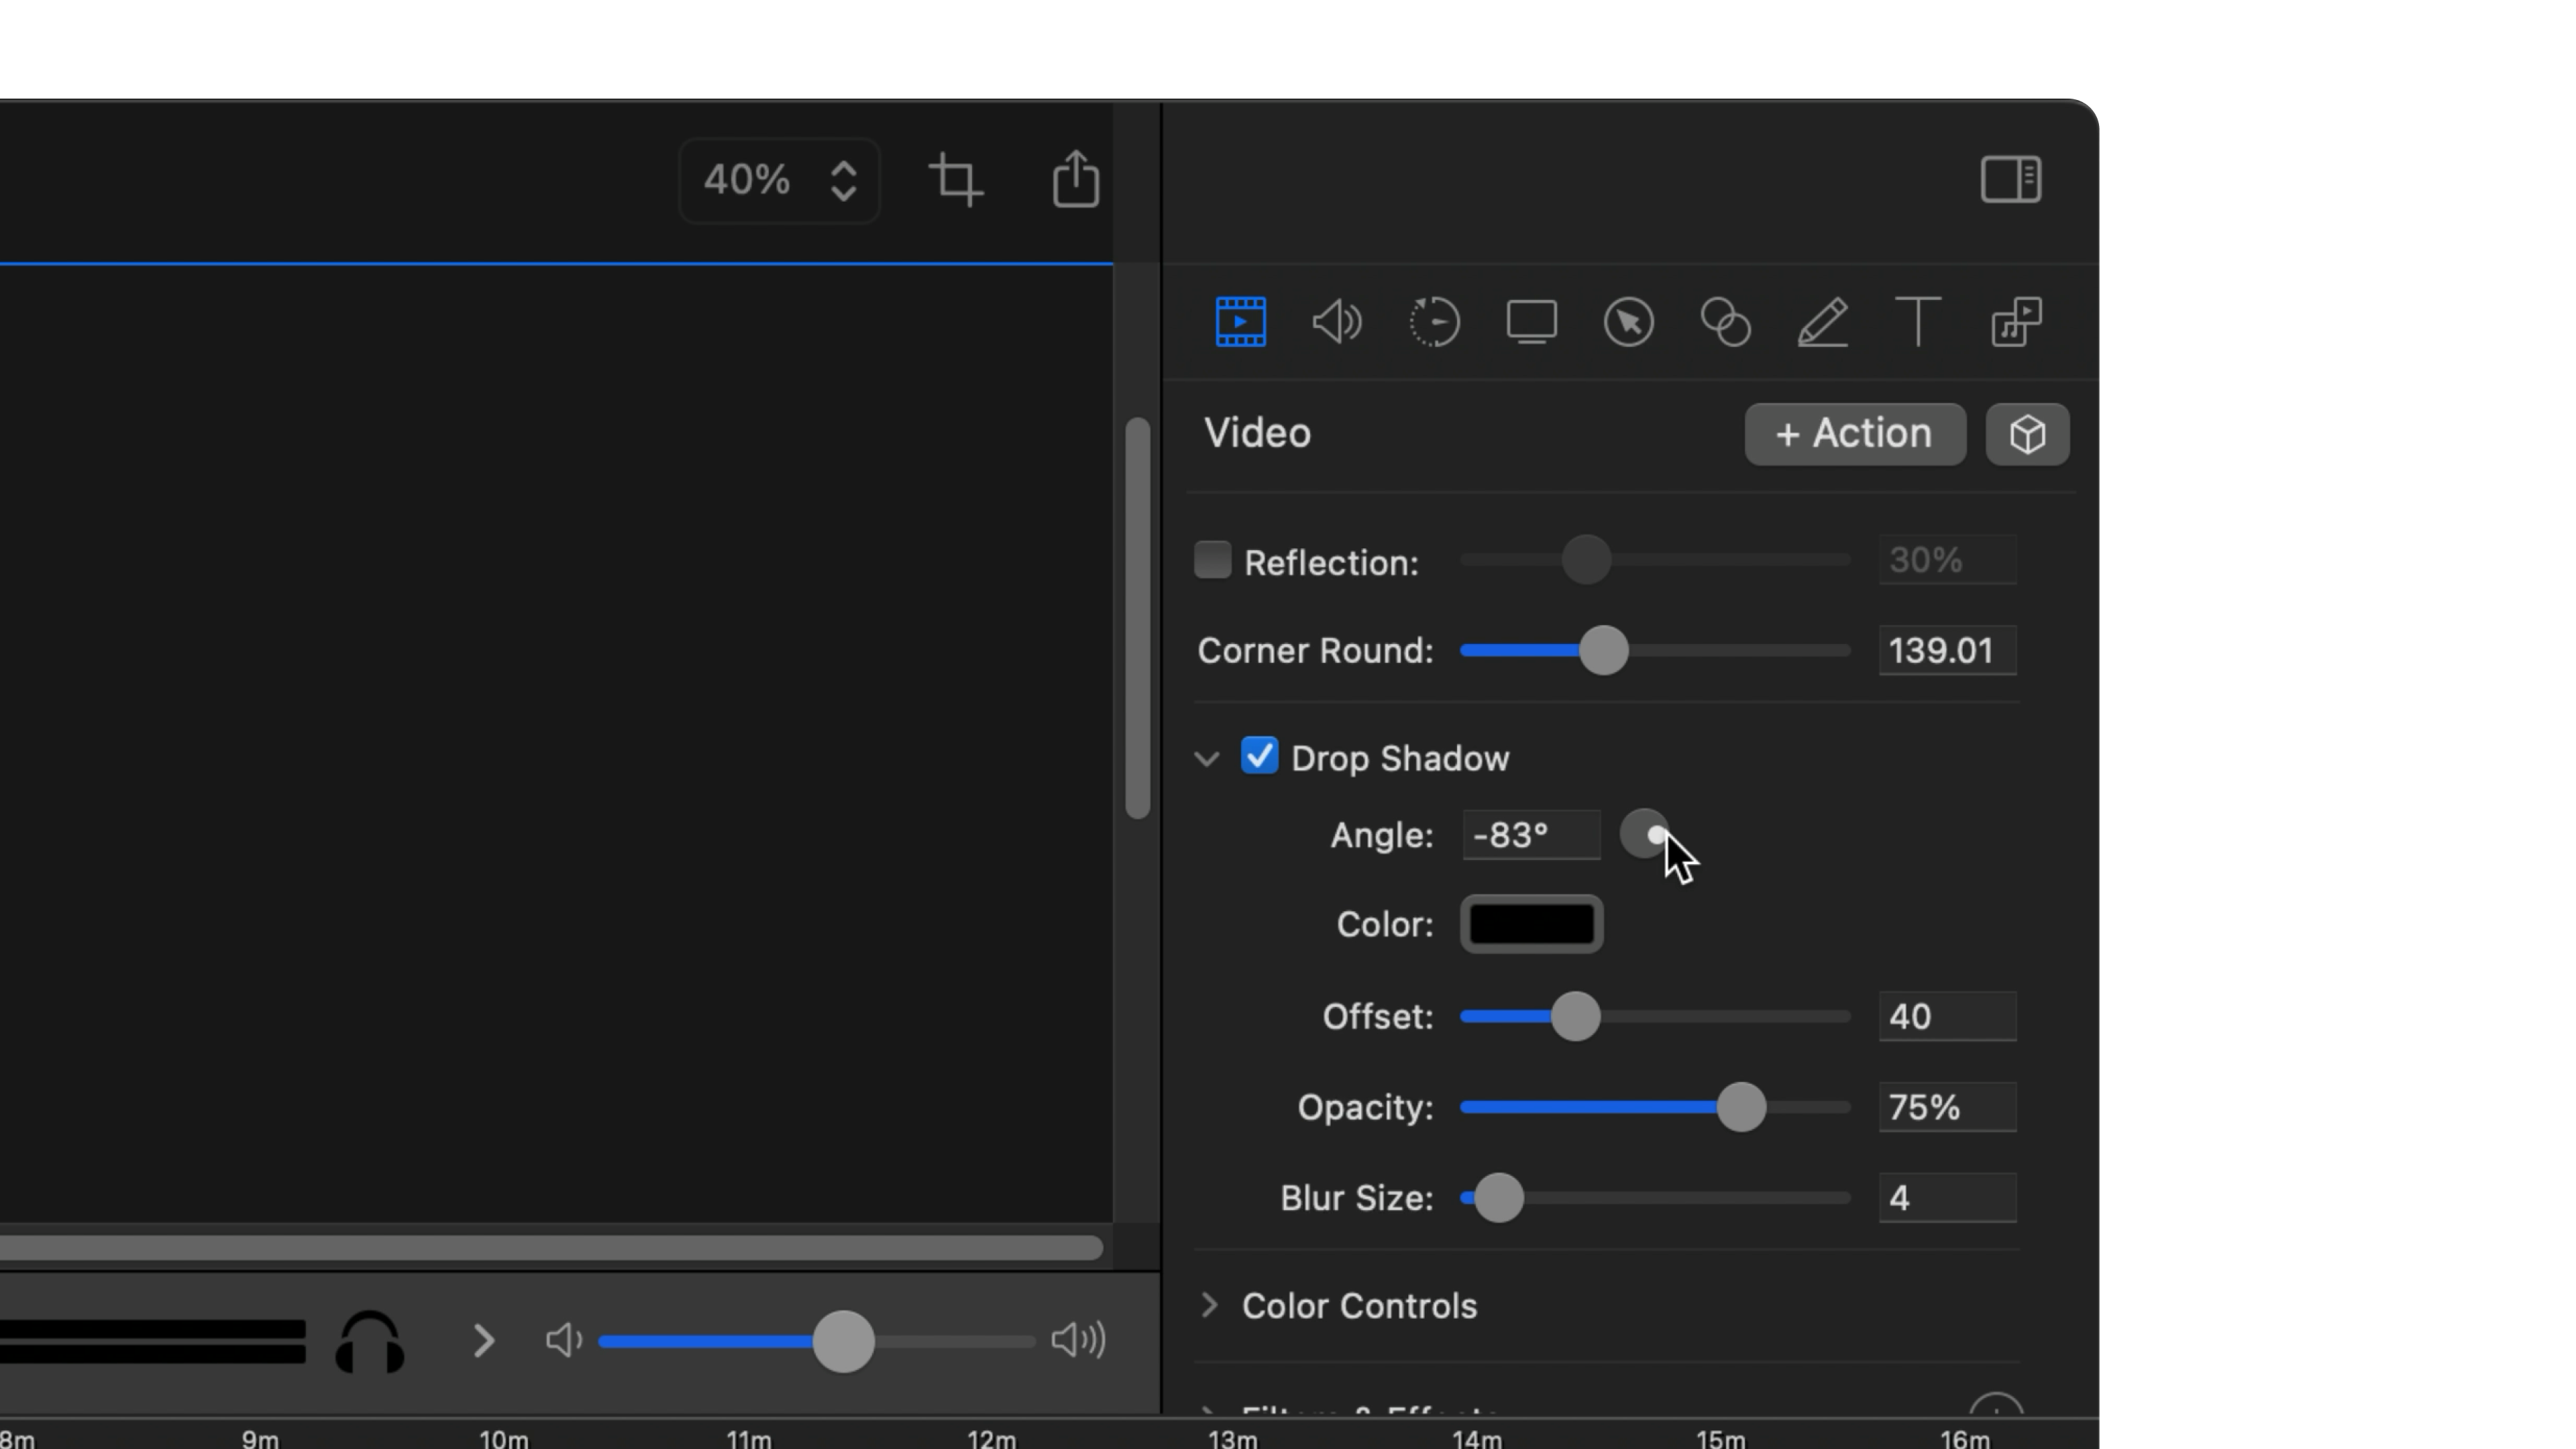The image size is (2576, 1449).
Task: Open the Cursor properties icon
Action: tap(1628, 322)
